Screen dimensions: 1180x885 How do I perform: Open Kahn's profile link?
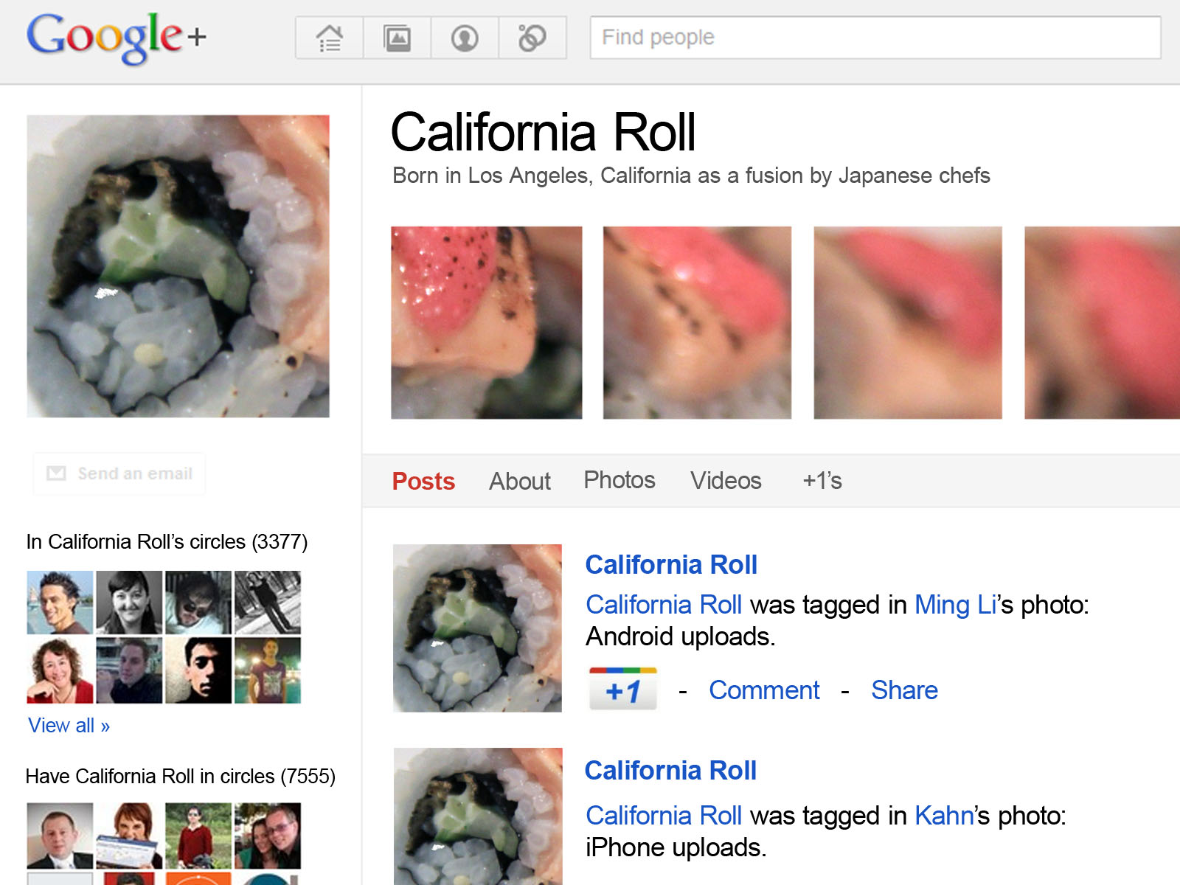tap(944, 816)
